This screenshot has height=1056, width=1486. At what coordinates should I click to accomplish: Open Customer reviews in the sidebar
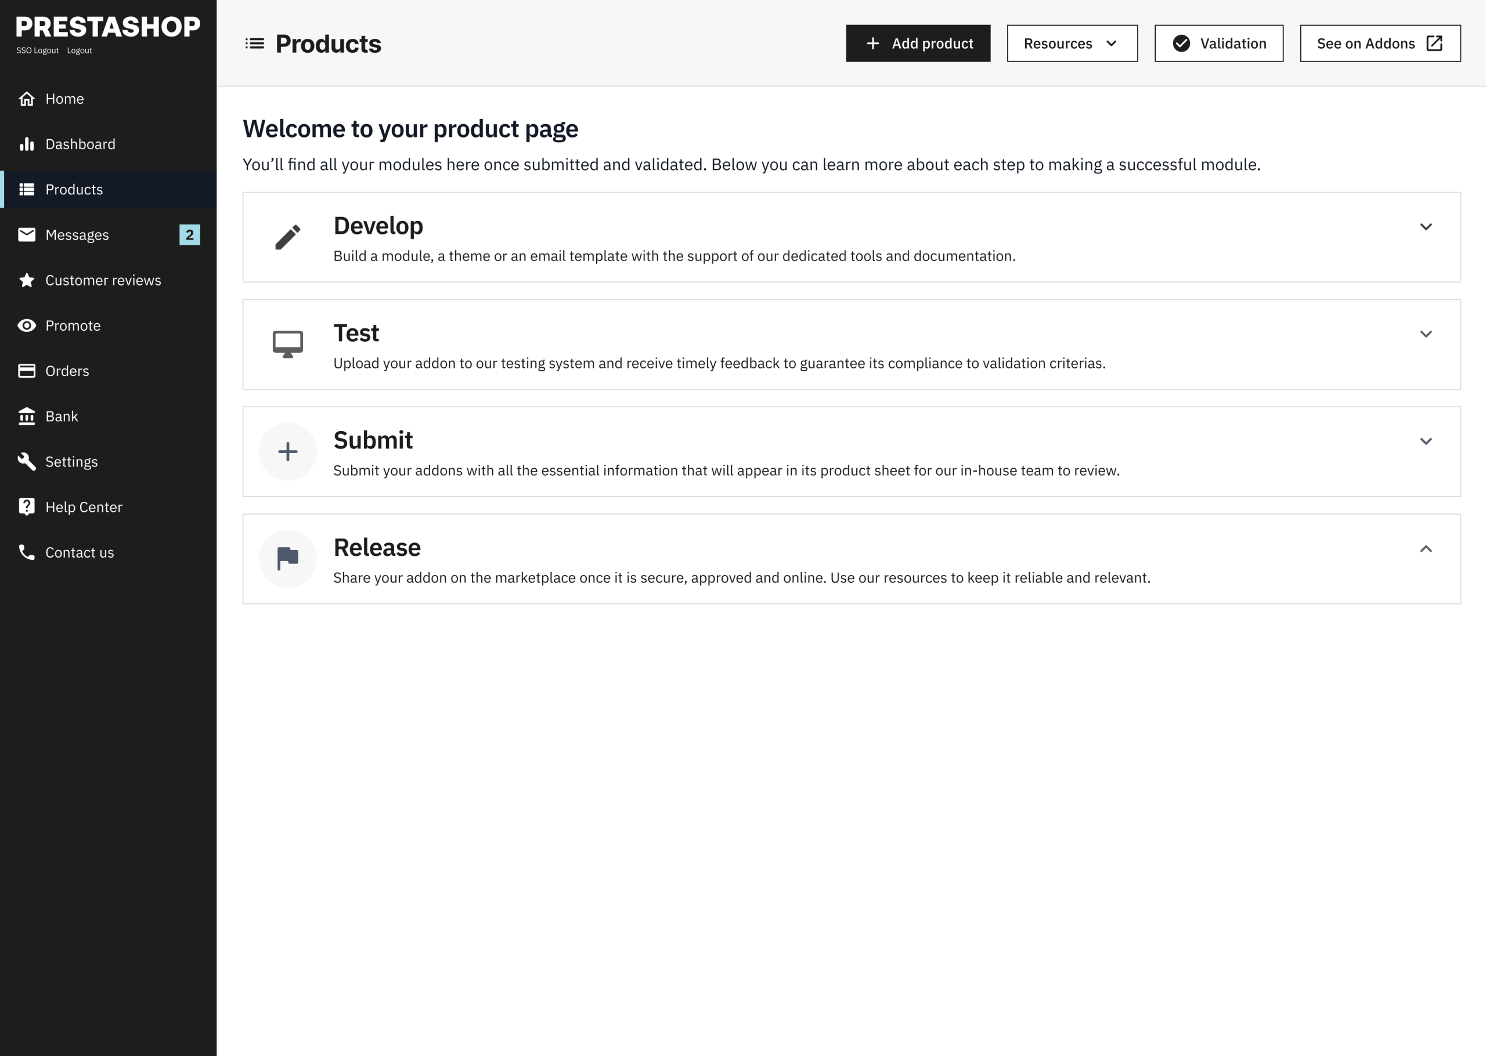pyautogui.click(x=103, y=280)
